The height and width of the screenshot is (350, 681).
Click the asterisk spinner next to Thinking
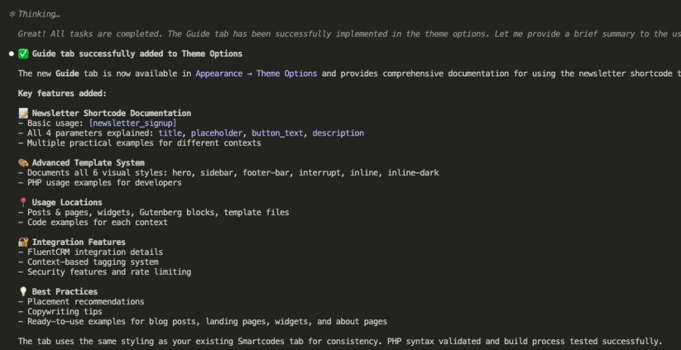pos(12,15)
